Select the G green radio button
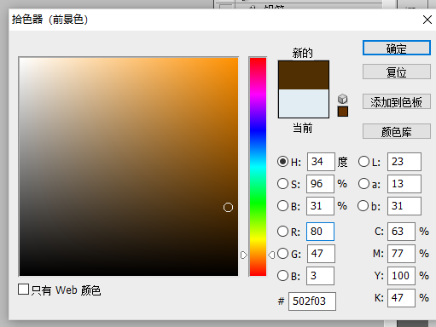 tap(282, 254)
